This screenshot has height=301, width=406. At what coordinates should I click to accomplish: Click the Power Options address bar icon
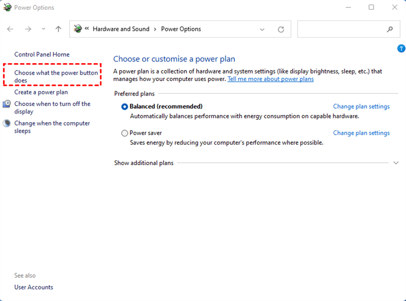point(78,29)
